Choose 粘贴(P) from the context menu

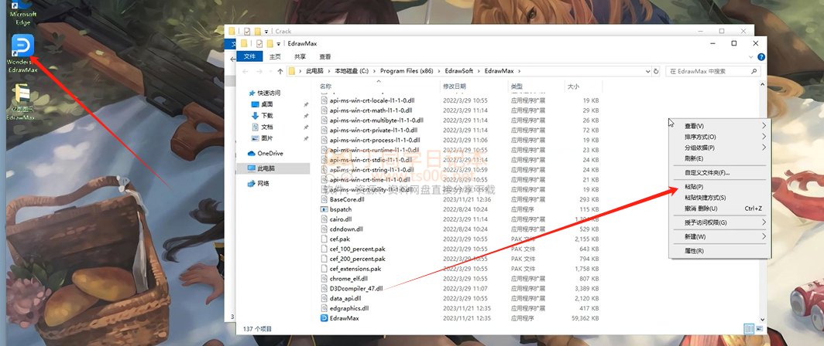point(694,187)
